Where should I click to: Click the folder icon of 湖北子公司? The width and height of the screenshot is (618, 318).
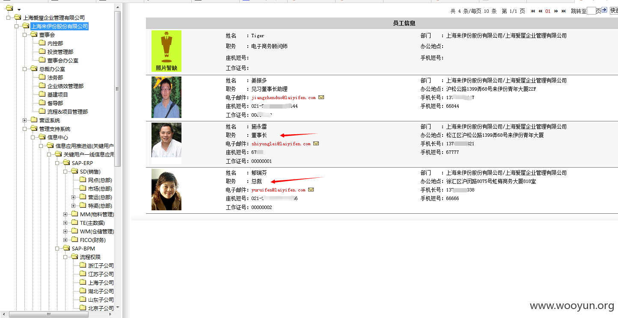point(83,291)
